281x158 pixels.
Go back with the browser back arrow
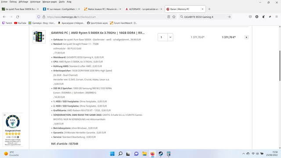pyautogui.click(x=4, y=17)
